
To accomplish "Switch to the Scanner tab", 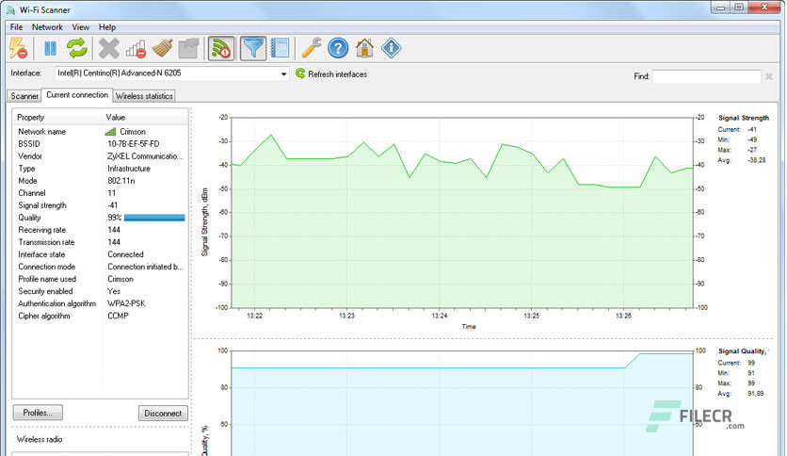I will [24, 96].
